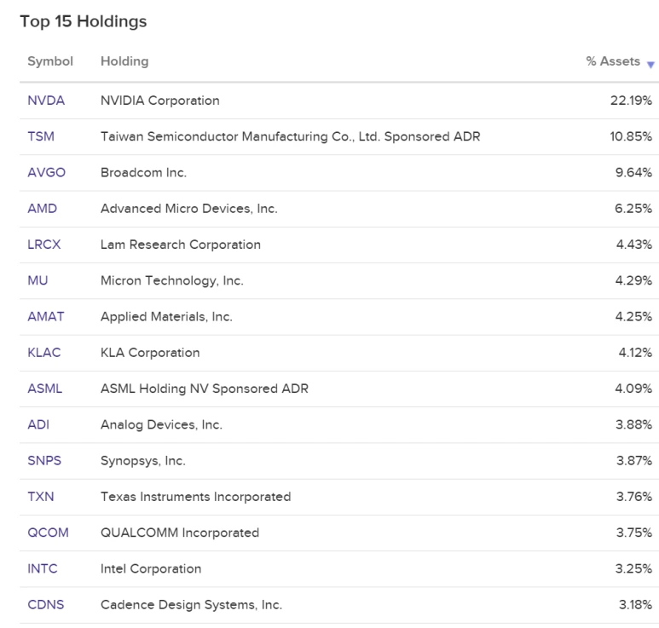This screenshot has width=659, height=628.
Task: Sort by the % Assets column header
Action: [x=613, y=61]
